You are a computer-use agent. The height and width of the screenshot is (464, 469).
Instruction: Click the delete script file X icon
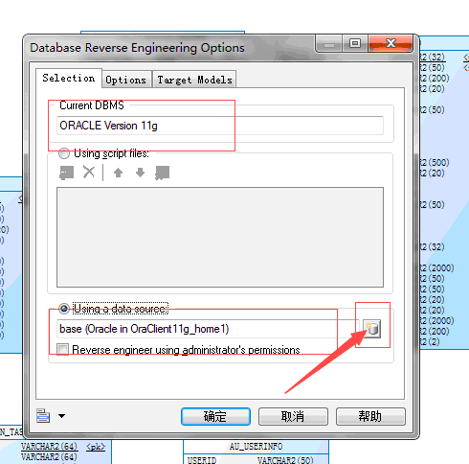pyautogui.click(x=89, y=172)
